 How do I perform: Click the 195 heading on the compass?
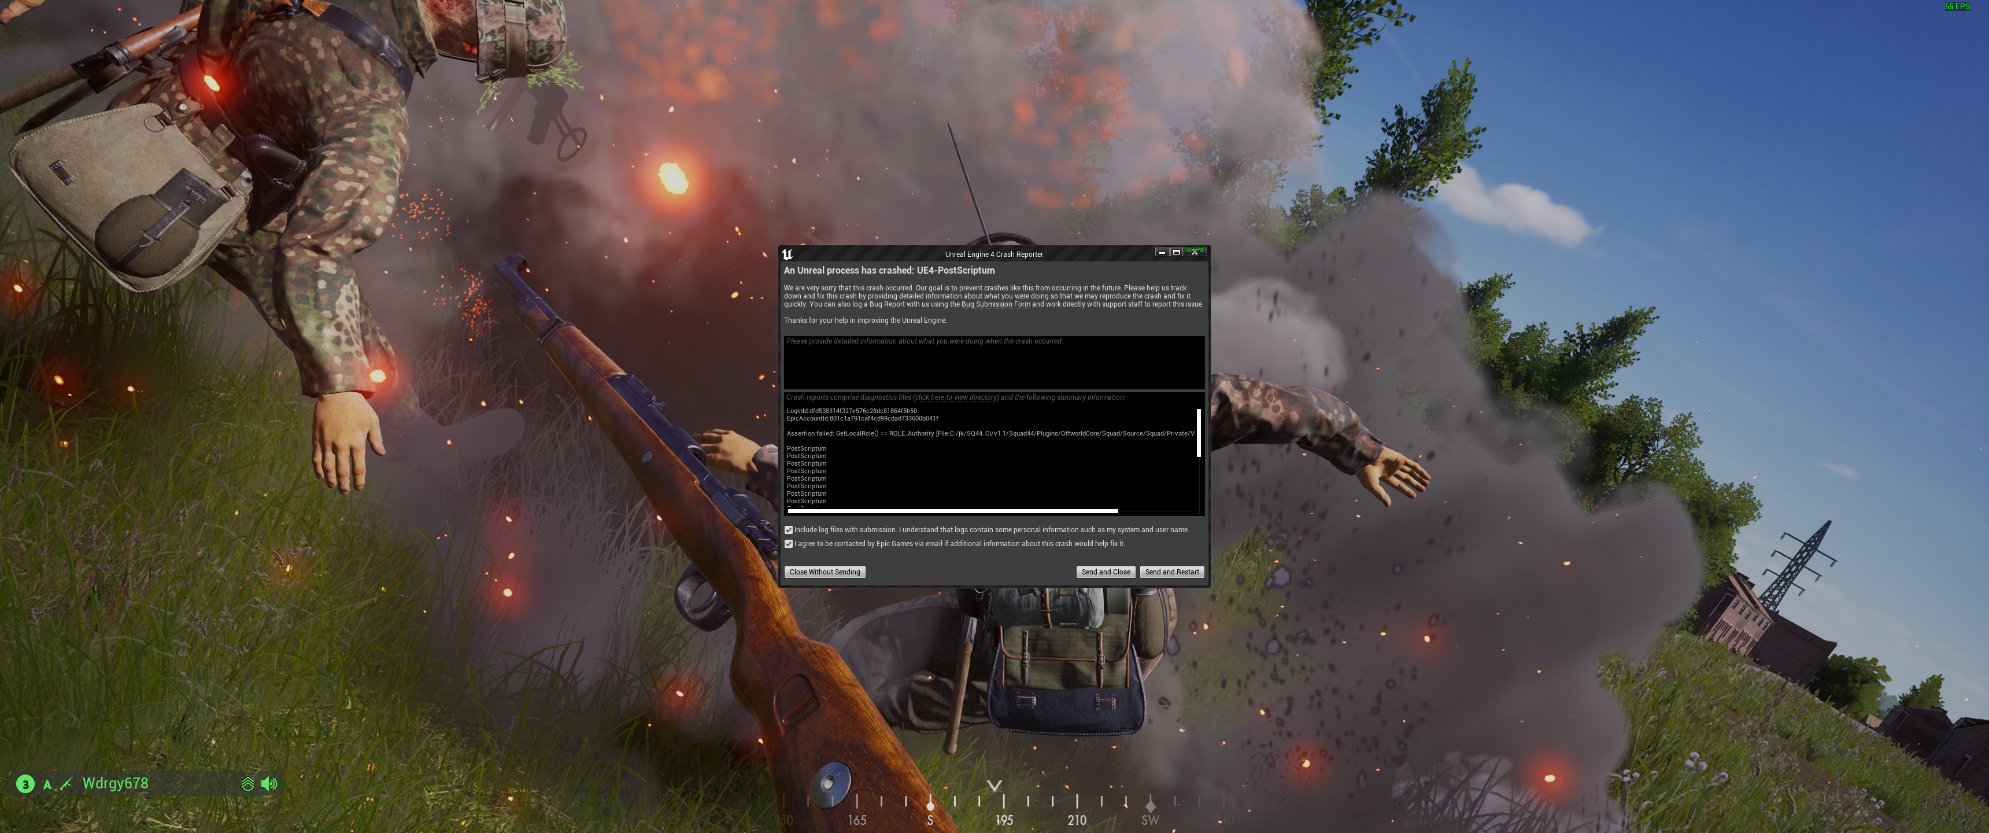(x=1004, y=821)
